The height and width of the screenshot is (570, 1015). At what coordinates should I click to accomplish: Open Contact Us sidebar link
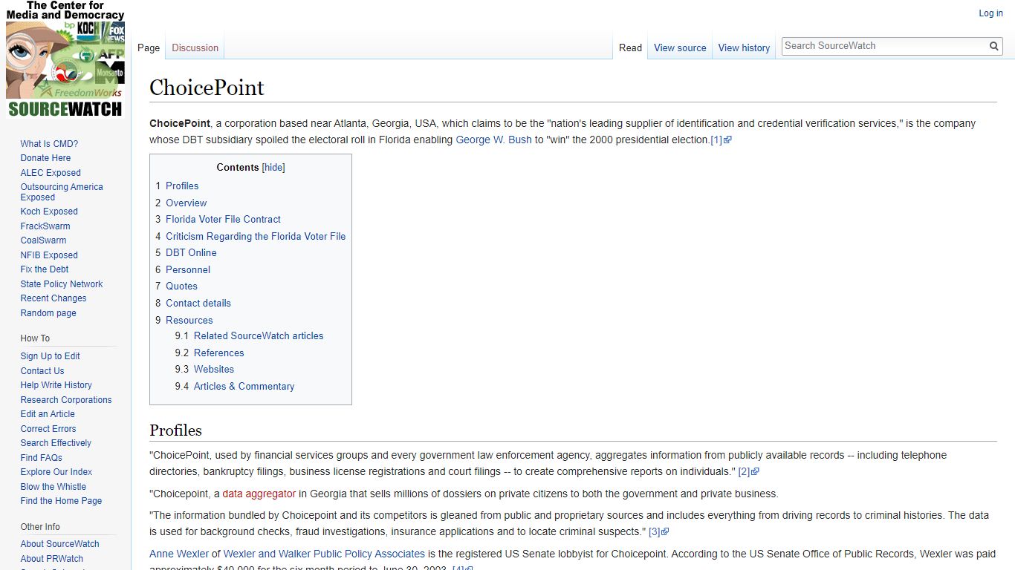click(x=42, y=371)
